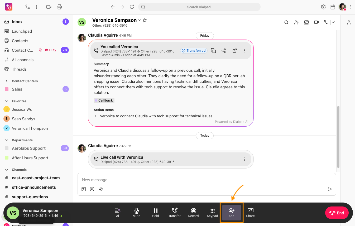
Task: Click the New message input field
Action: (x=207, y=180)
